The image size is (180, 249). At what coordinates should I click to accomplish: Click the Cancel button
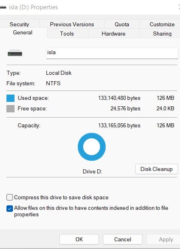[x=123, y=239]
